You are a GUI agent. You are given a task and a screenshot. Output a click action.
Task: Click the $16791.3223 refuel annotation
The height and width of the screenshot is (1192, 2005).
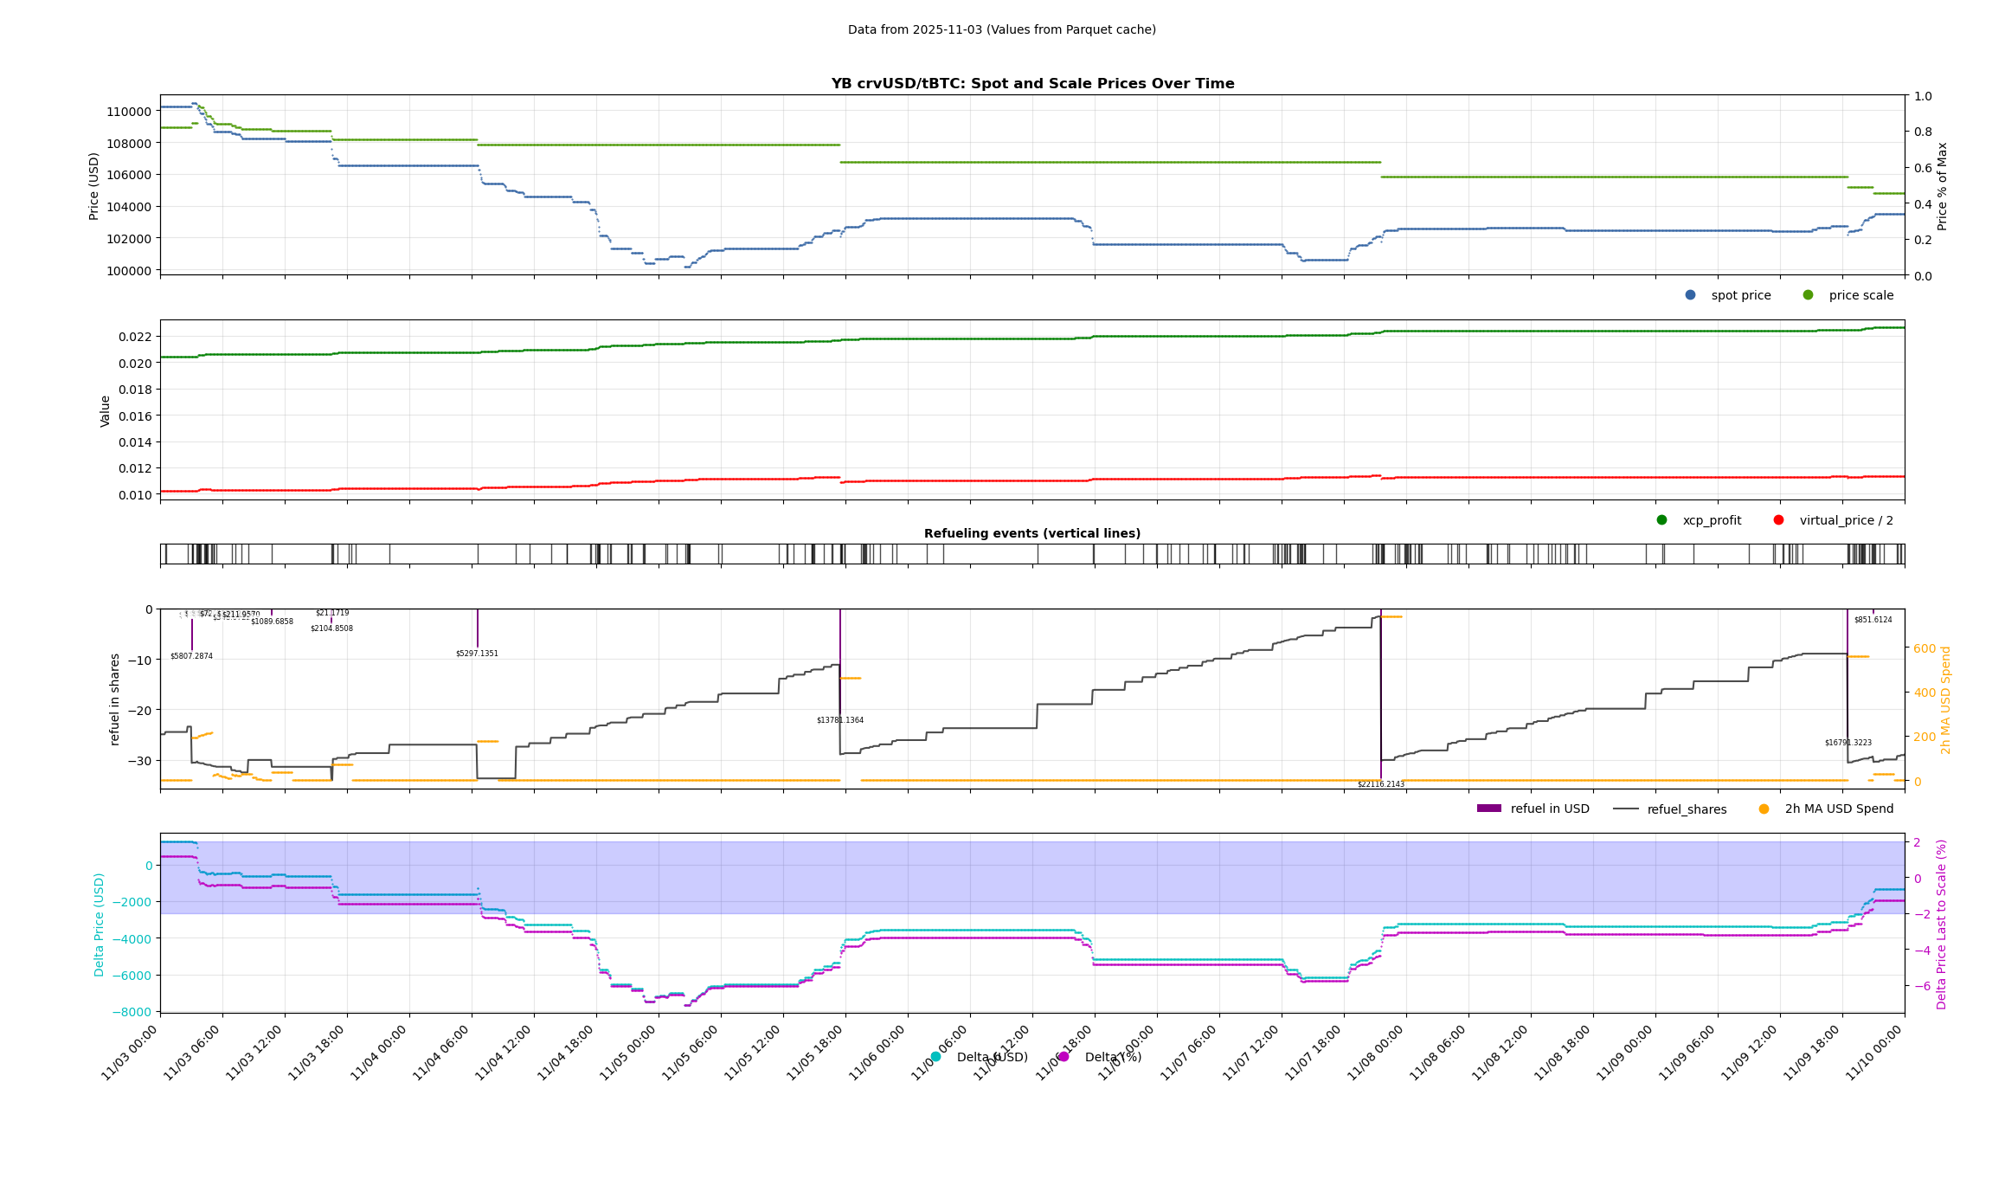pos(1848,743)
